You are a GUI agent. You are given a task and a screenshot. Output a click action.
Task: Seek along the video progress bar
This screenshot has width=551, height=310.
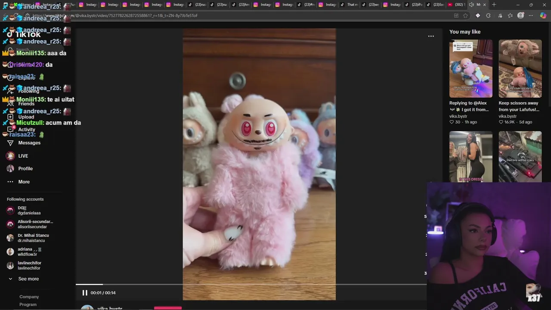[x=251, y=284]
